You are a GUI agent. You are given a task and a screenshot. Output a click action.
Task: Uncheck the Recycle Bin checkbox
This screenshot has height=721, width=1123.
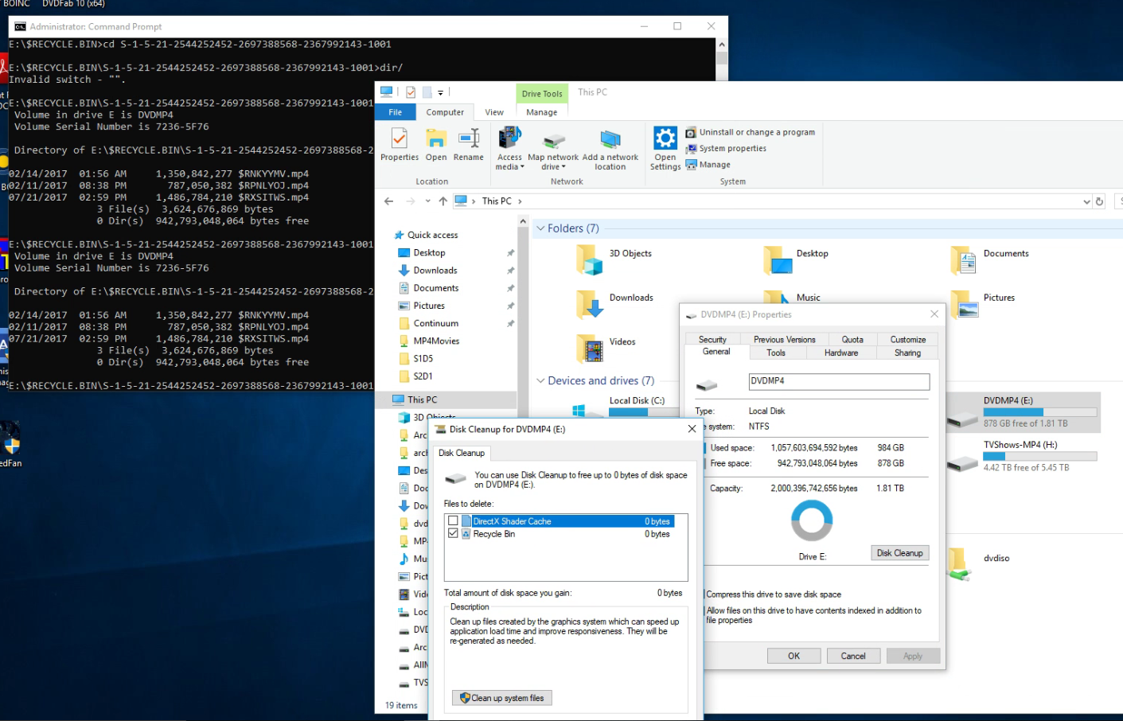453,534
